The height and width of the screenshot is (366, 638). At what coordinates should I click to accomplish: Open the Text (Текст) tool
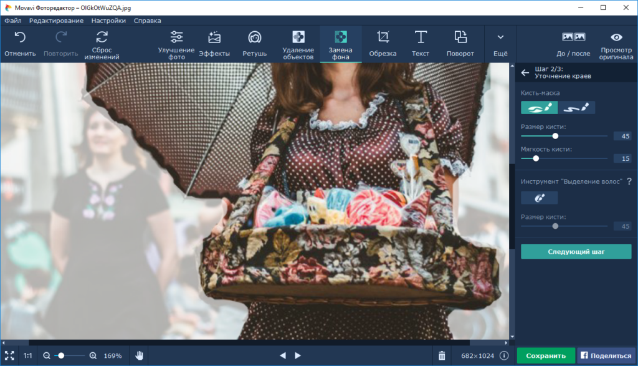[x=421, y=43]
